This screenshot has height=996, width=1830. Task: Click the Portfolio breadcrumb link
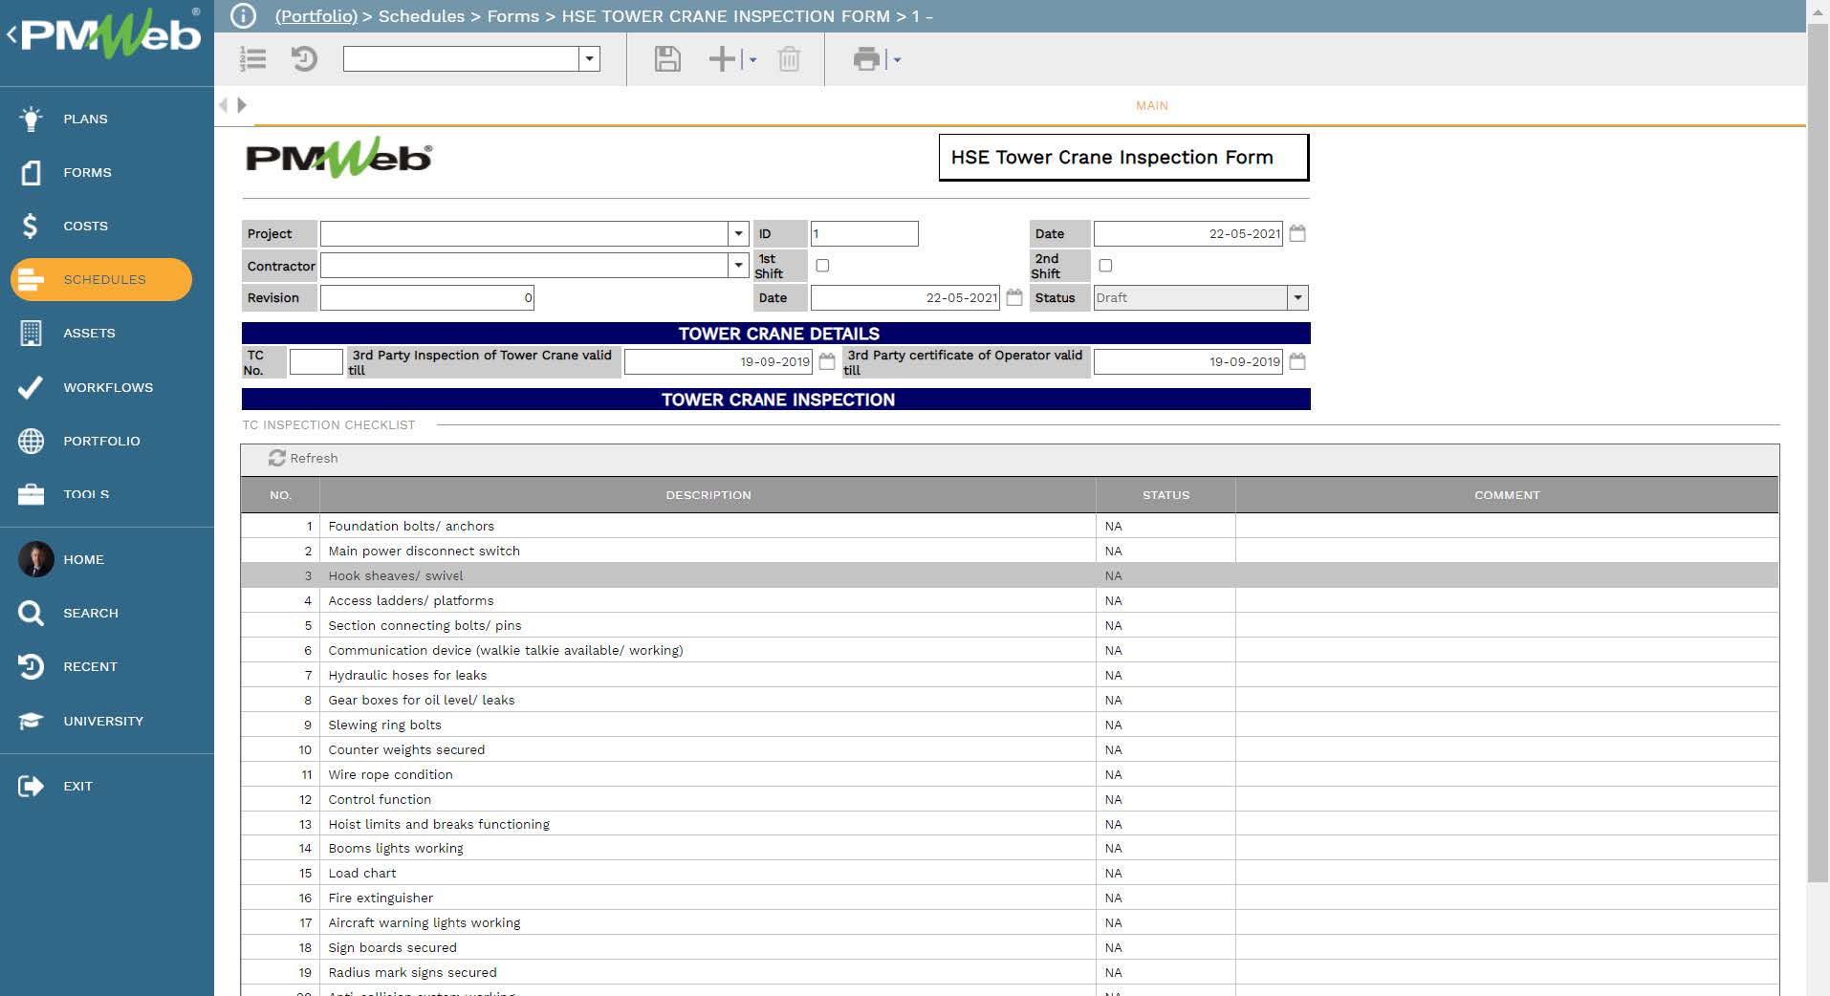point(316,16)
